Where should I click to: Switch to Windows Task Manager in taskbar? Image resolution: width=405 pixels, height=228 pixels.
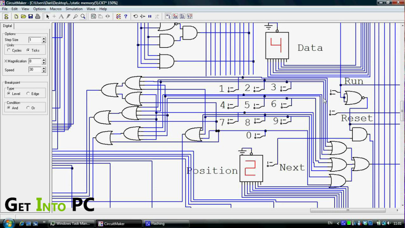(x=70, y=224)
